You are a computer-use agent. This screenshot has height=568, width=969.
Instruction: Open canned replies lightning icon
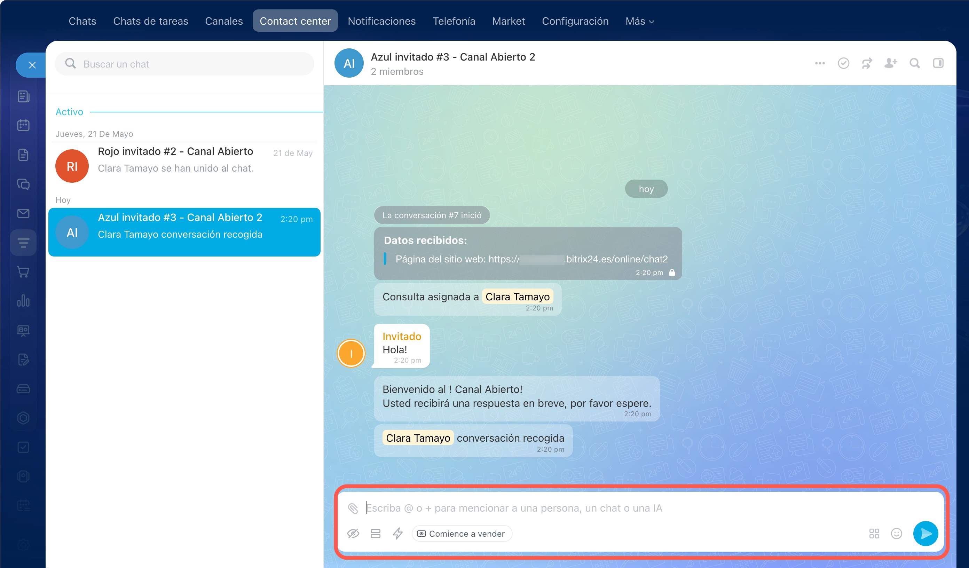397,534
